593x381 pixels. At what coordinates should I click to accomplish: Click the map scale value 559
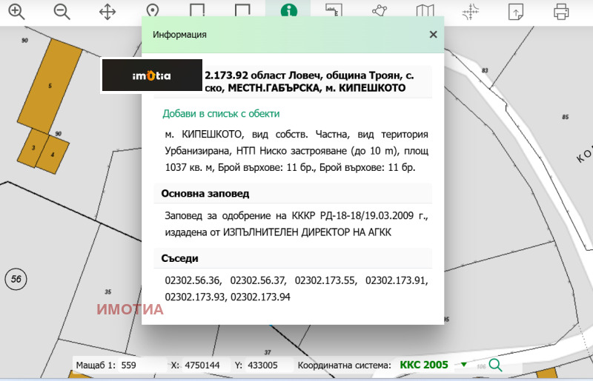pos(130,365)
